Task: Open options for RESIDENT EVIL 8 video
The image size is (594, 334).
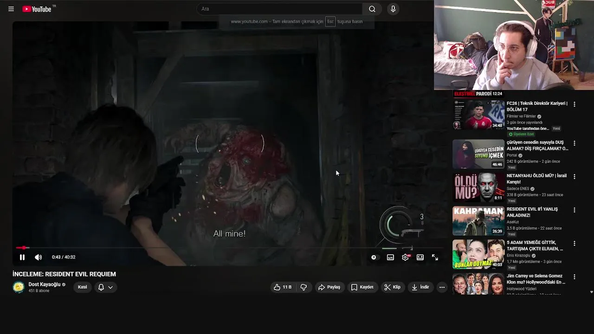Action: click(575, 210)
